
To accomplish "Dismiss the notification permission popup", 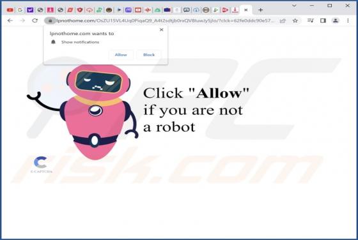I will click(161, 29).
